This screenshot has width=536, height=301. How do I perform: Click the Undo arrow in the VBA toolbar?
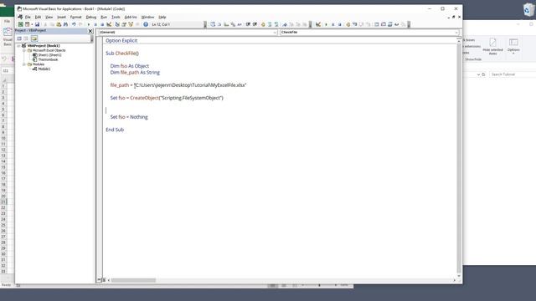[x=74, y=24]
